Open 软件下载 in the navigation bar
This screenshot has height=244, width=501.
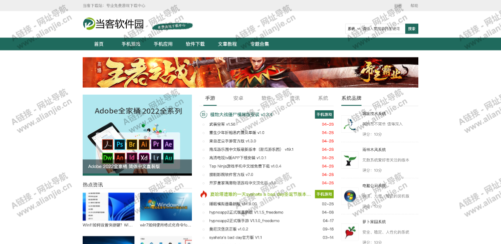point(195,44)
